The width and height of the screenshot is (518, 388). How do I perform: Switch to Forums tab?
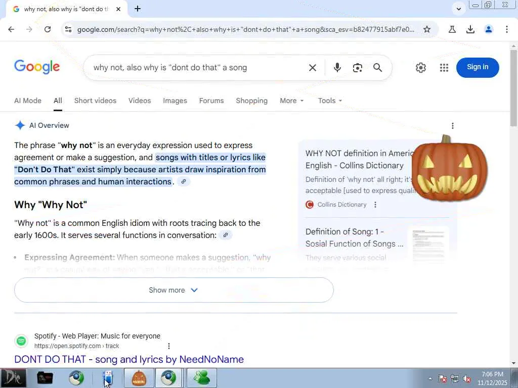211,101
